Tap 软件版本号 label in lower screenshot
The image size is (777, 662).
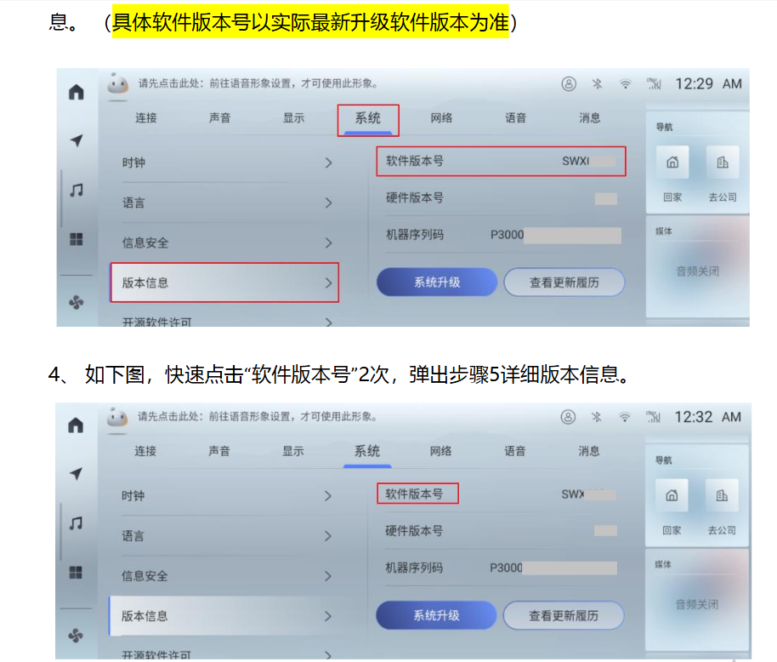click(414, 494)
